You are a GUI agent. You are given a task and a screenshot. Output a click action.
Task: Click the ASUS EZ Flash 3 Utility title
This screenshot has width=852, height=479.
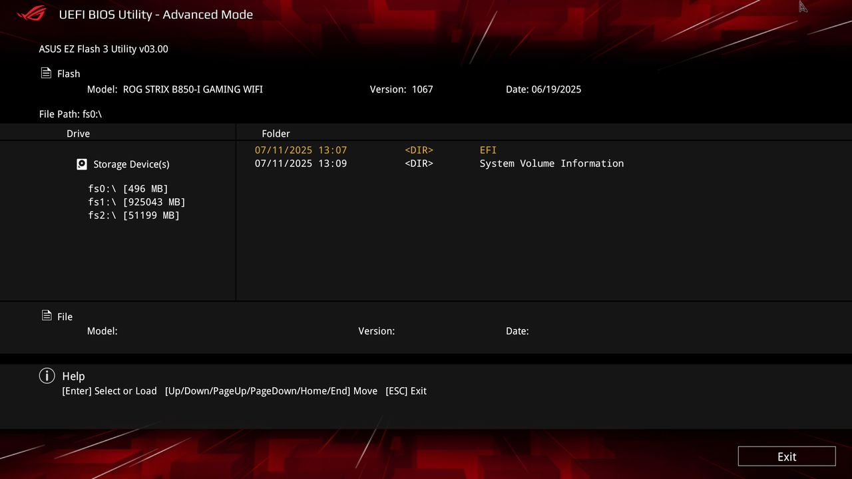(103, 49)
